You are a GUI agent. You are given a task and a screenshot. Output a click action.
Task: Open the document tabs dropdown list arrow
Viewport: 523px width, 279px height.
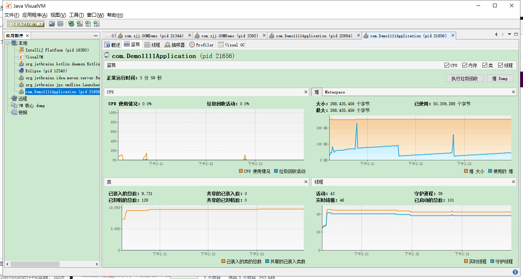(509, 34)
